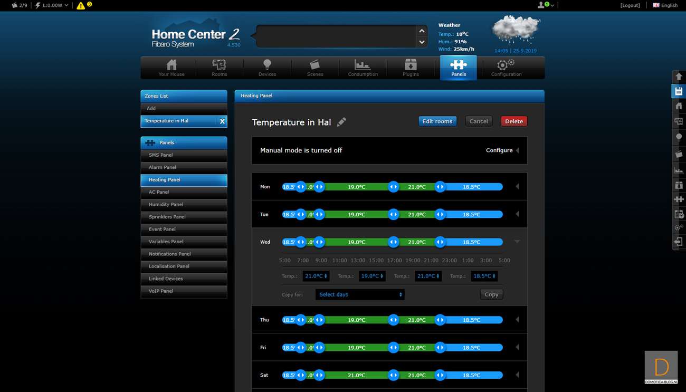The image size is (686, 392).
Task: Open the 19.0°C temperature dropdown for Wednesday
Action: pos(372,276)
